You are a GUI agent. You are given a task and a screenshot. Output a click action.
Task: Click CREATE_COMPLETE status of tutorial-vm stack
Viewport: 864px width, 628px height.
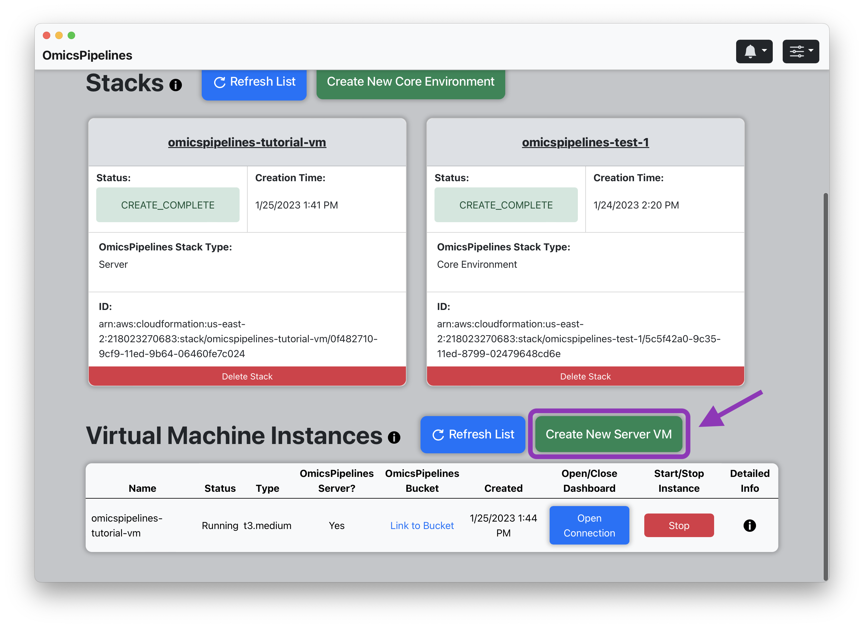coord(168,205)
